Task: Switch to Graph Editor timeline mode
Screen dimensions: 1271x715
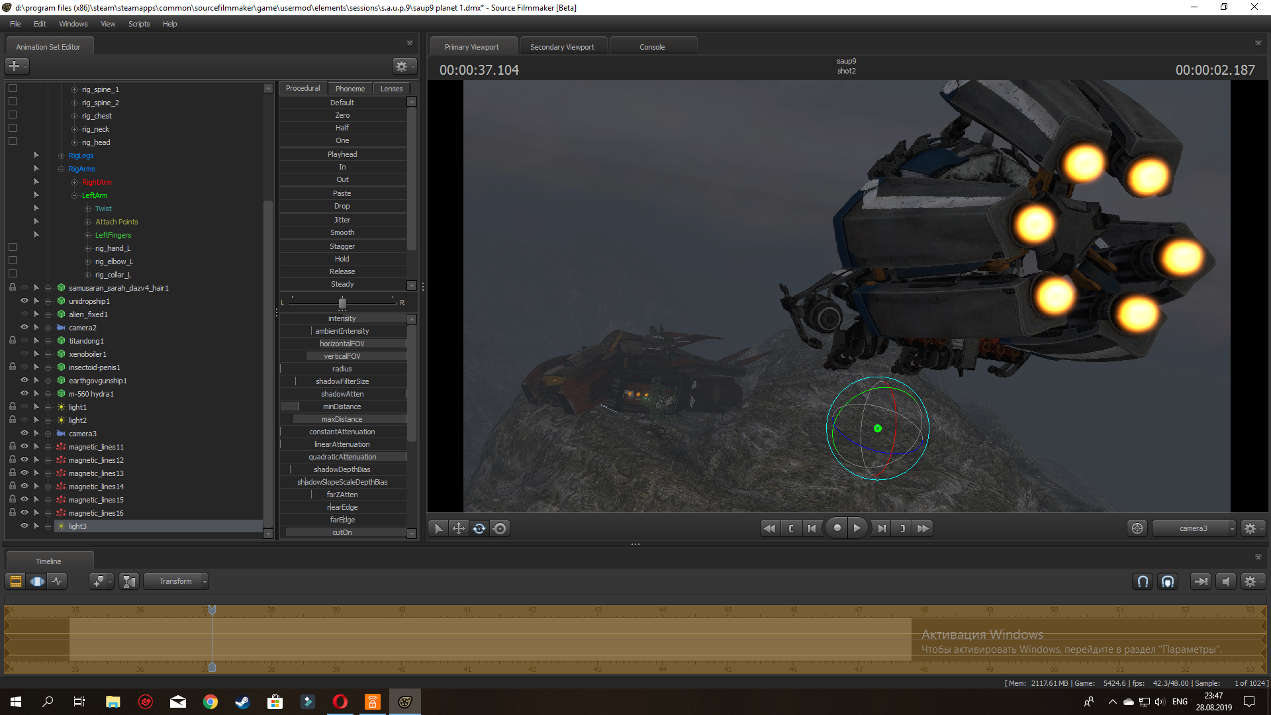Action: point(58,581)
